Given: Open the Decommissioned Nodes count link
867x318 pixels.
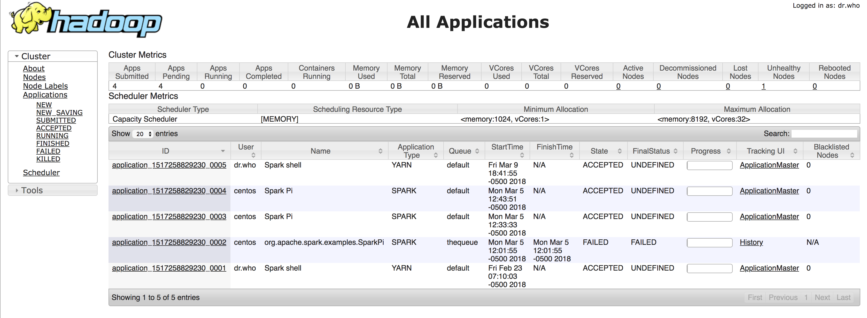Looking at the screenshot, I should click(659, 86).
